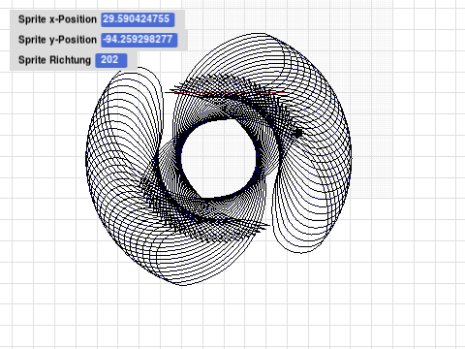This screenshot has width=465, height=349.
Task: Click the Sprite x-Position value 29.590424755
Action: tap(138, 19)
